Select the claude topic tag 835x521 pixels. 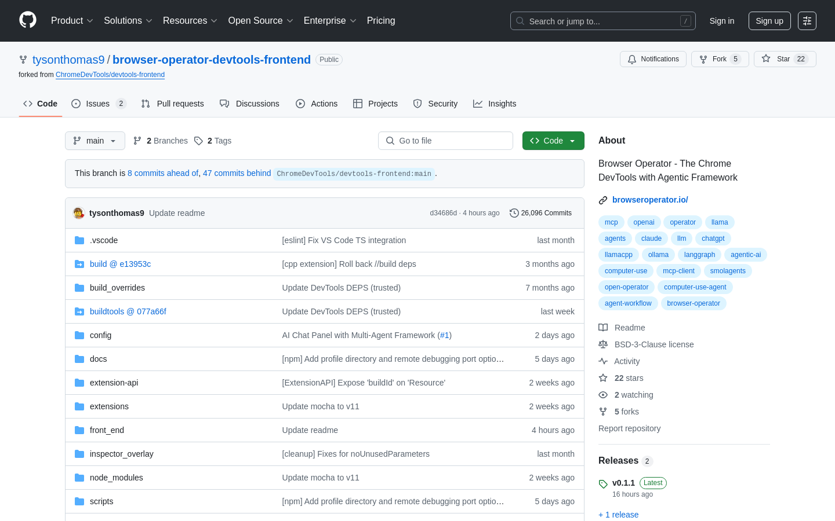[651, 239]
